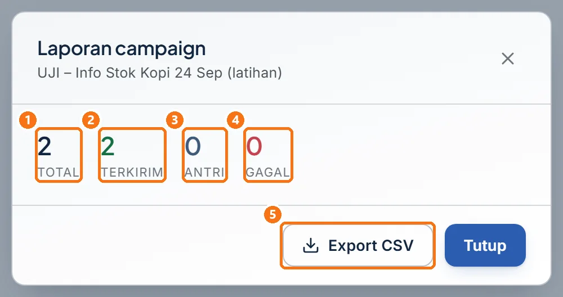The height and width of the screenshot is (297, 563).
Task: Click the TOTAL stat label
Action: click(x=59, y=173)
